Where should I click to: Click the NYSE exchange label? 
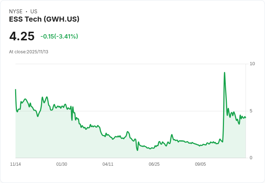click(x=16, y=12)
